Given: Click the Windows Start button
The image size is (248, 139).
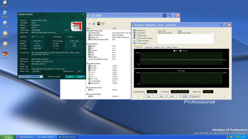Looking at the screenshot, I should pyautogui.click(x=7, y=137).
